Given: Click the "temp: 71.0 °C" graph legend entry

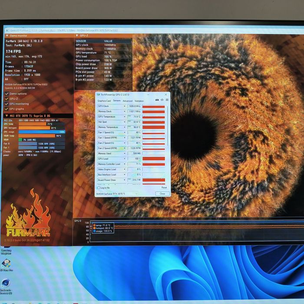Looking at the screenshot, I should pos(102,225).
